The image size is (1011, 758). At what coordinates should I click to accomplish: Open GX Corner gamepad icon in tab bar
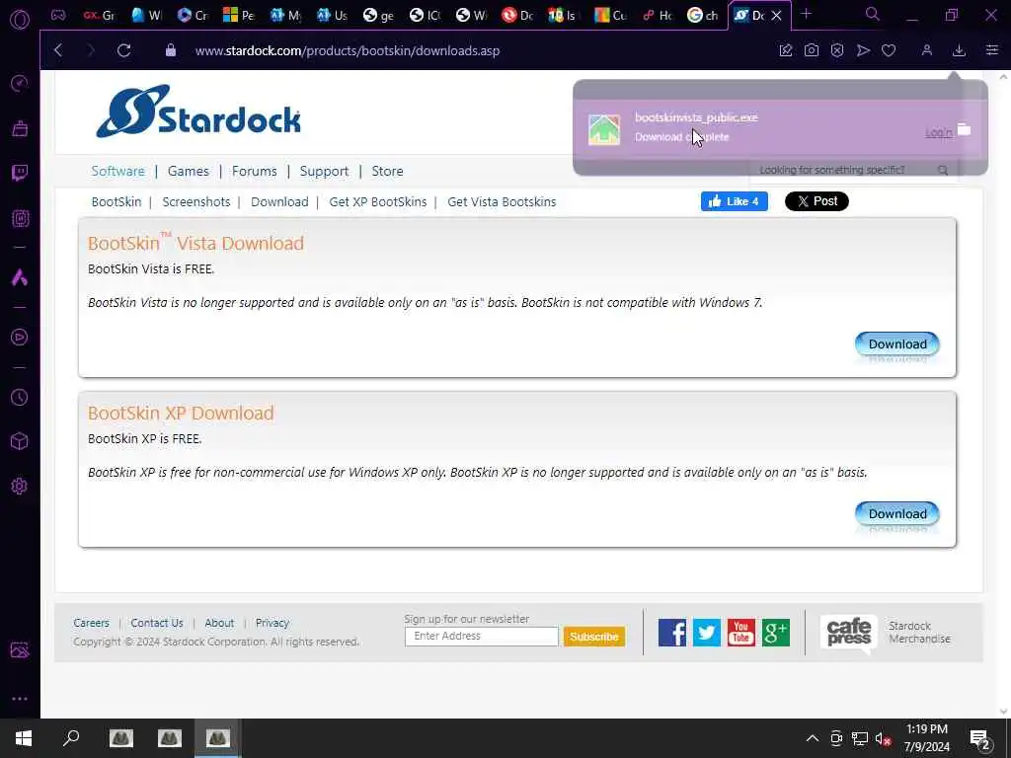pos(58,15)
